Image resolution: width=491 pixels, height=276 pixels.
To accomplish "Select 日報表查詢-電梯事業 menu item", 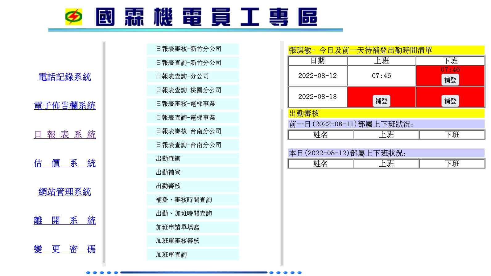I will [193, 118].
